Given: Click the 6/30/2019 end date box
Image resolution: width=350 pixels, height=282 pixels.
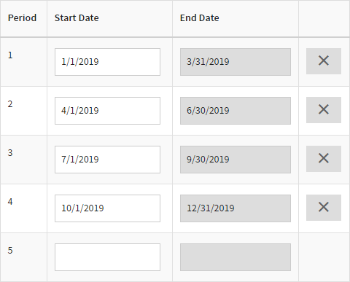Looking at the screenshot, I should (236, 111).
